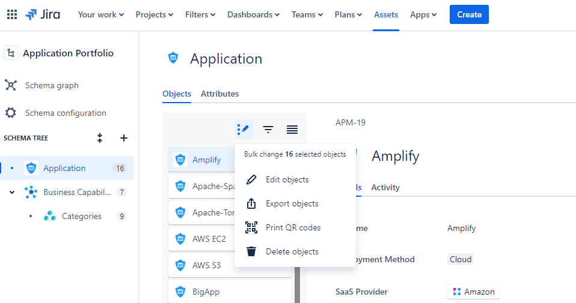The image size is (576, 303).
Task: Click the AWS S3 shield icon
Action: 180,265
